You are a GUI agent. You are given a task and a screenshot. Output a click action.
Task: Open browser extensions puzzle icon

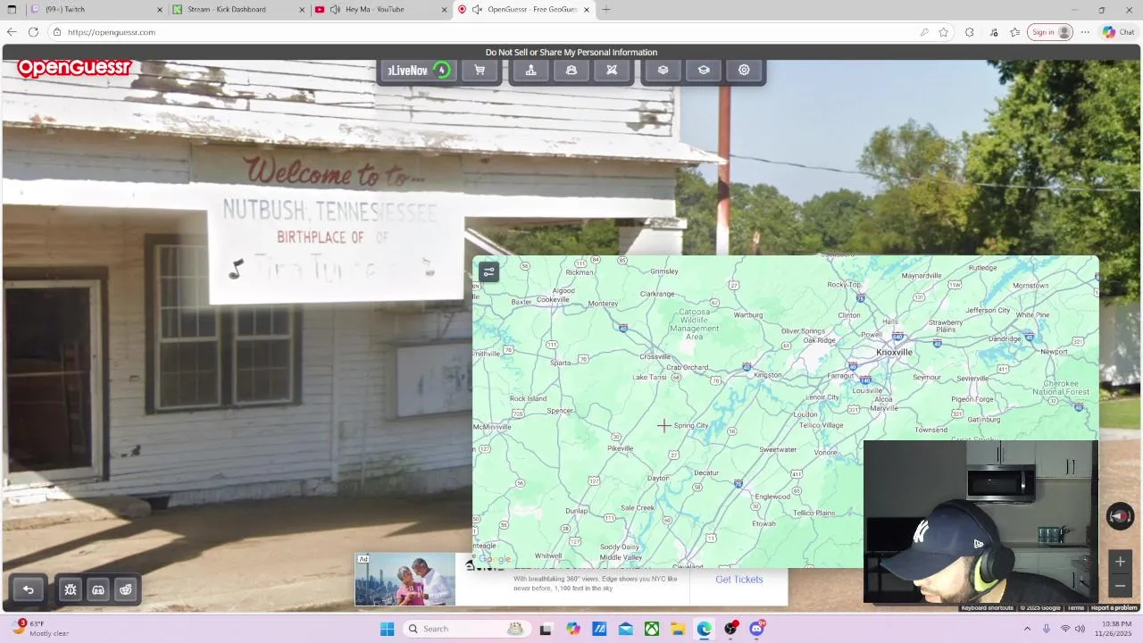[x=970, y=32]
